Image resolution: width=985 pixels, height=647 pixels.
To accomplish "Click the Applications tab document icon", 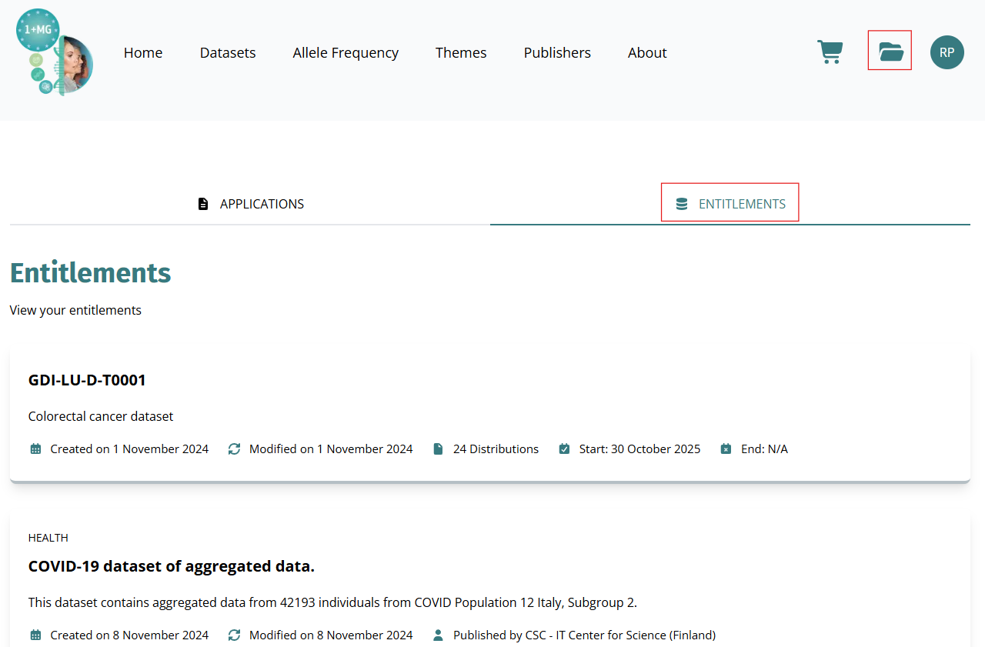I will [x=203, y=204].
